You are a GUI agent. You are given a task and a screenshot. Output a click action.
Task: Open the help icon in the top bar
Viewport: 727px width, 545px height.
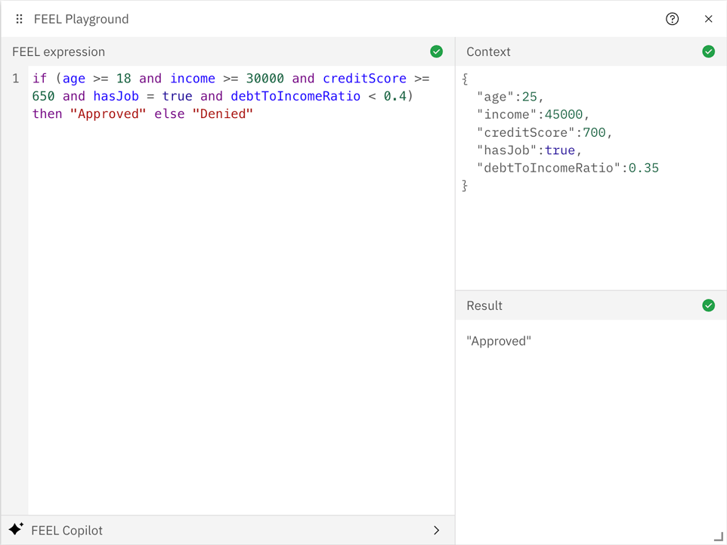point(672,19)
